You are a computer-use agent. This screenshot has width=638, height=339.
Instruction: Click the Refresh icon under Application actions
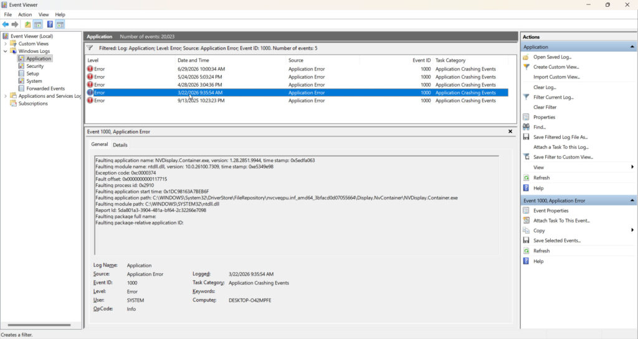526,178
